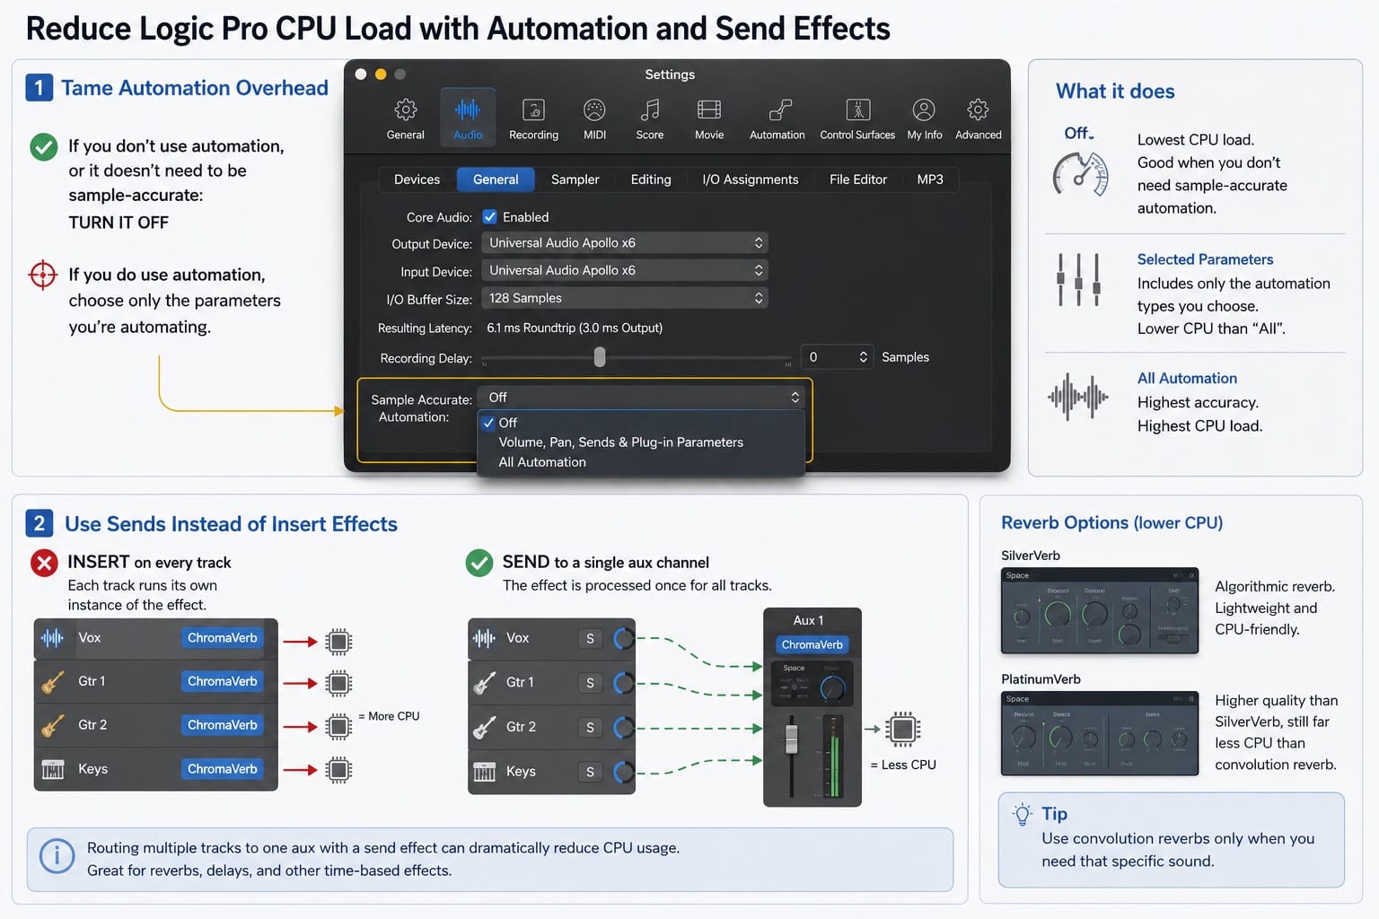
Task: Open the Control Surfaces settings icon
Action: [x=857, y=110]
